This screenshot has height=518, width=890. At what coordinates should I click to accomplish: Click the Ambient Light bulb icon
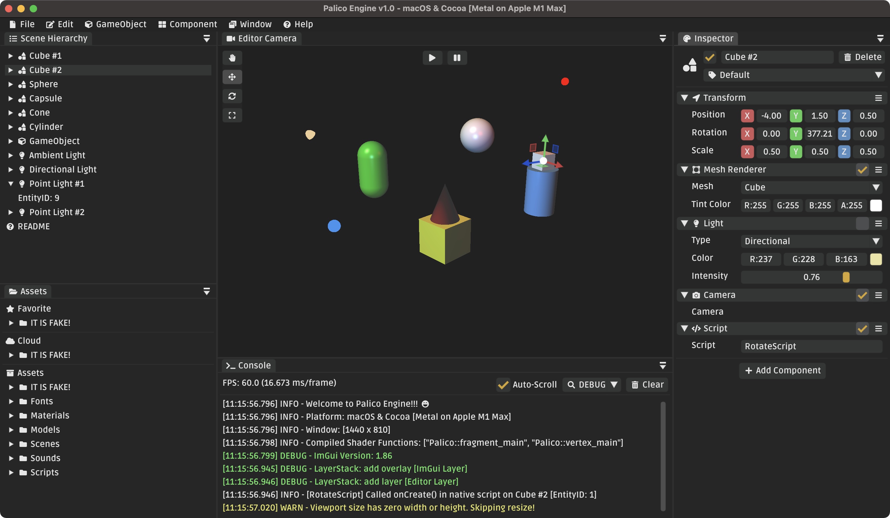coord(22,155)
